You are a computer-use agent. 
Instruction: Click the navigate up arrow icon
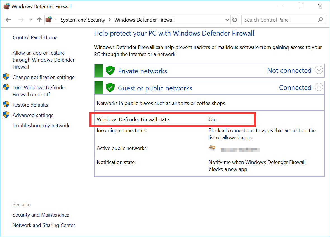coord(39,20)
